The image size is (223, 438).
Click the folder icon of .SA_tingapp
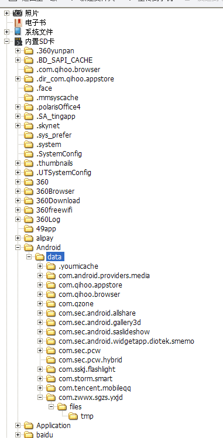coord(29,116)
